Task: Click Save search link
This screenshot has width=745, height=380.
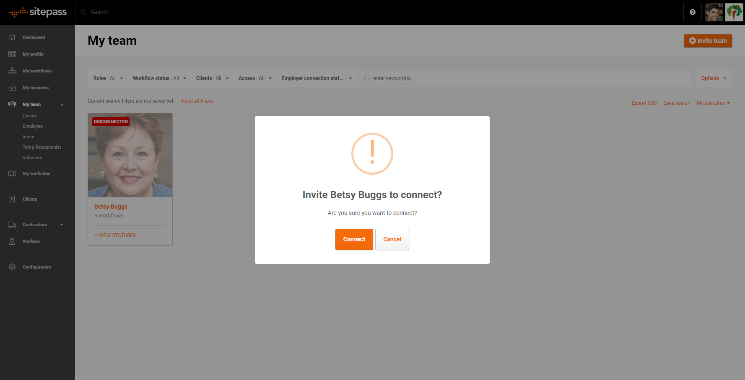Action: [x=677, y=103]
